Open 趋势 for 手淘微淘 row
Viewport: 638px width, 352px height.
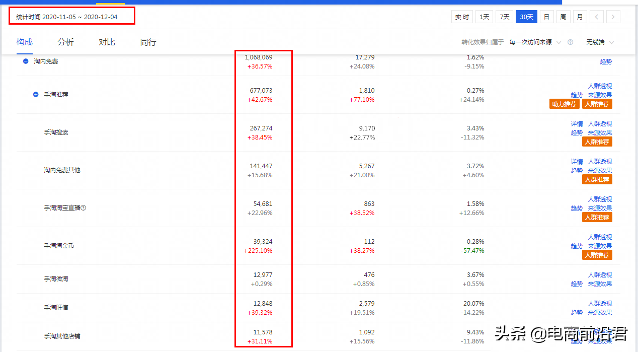[x=577, y=284]
